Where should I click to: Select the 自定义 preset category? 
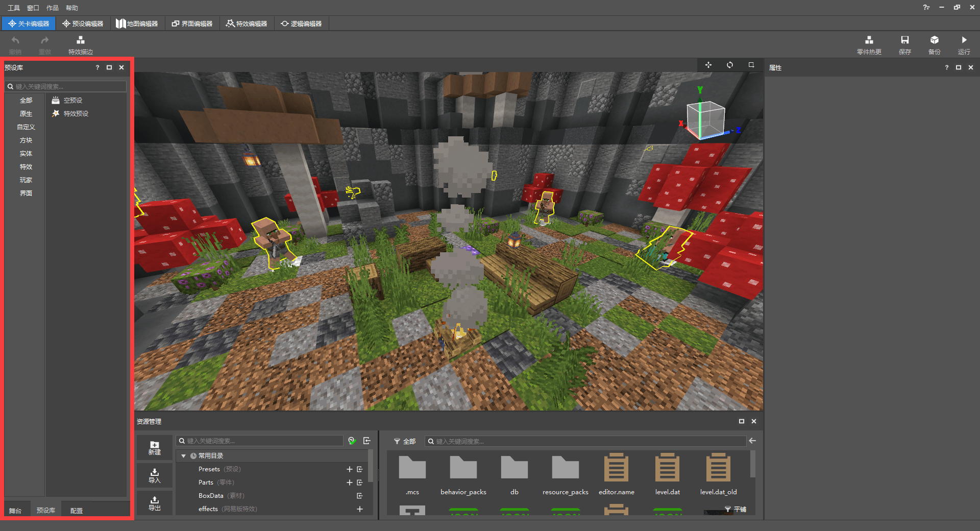tap(26, 127)
